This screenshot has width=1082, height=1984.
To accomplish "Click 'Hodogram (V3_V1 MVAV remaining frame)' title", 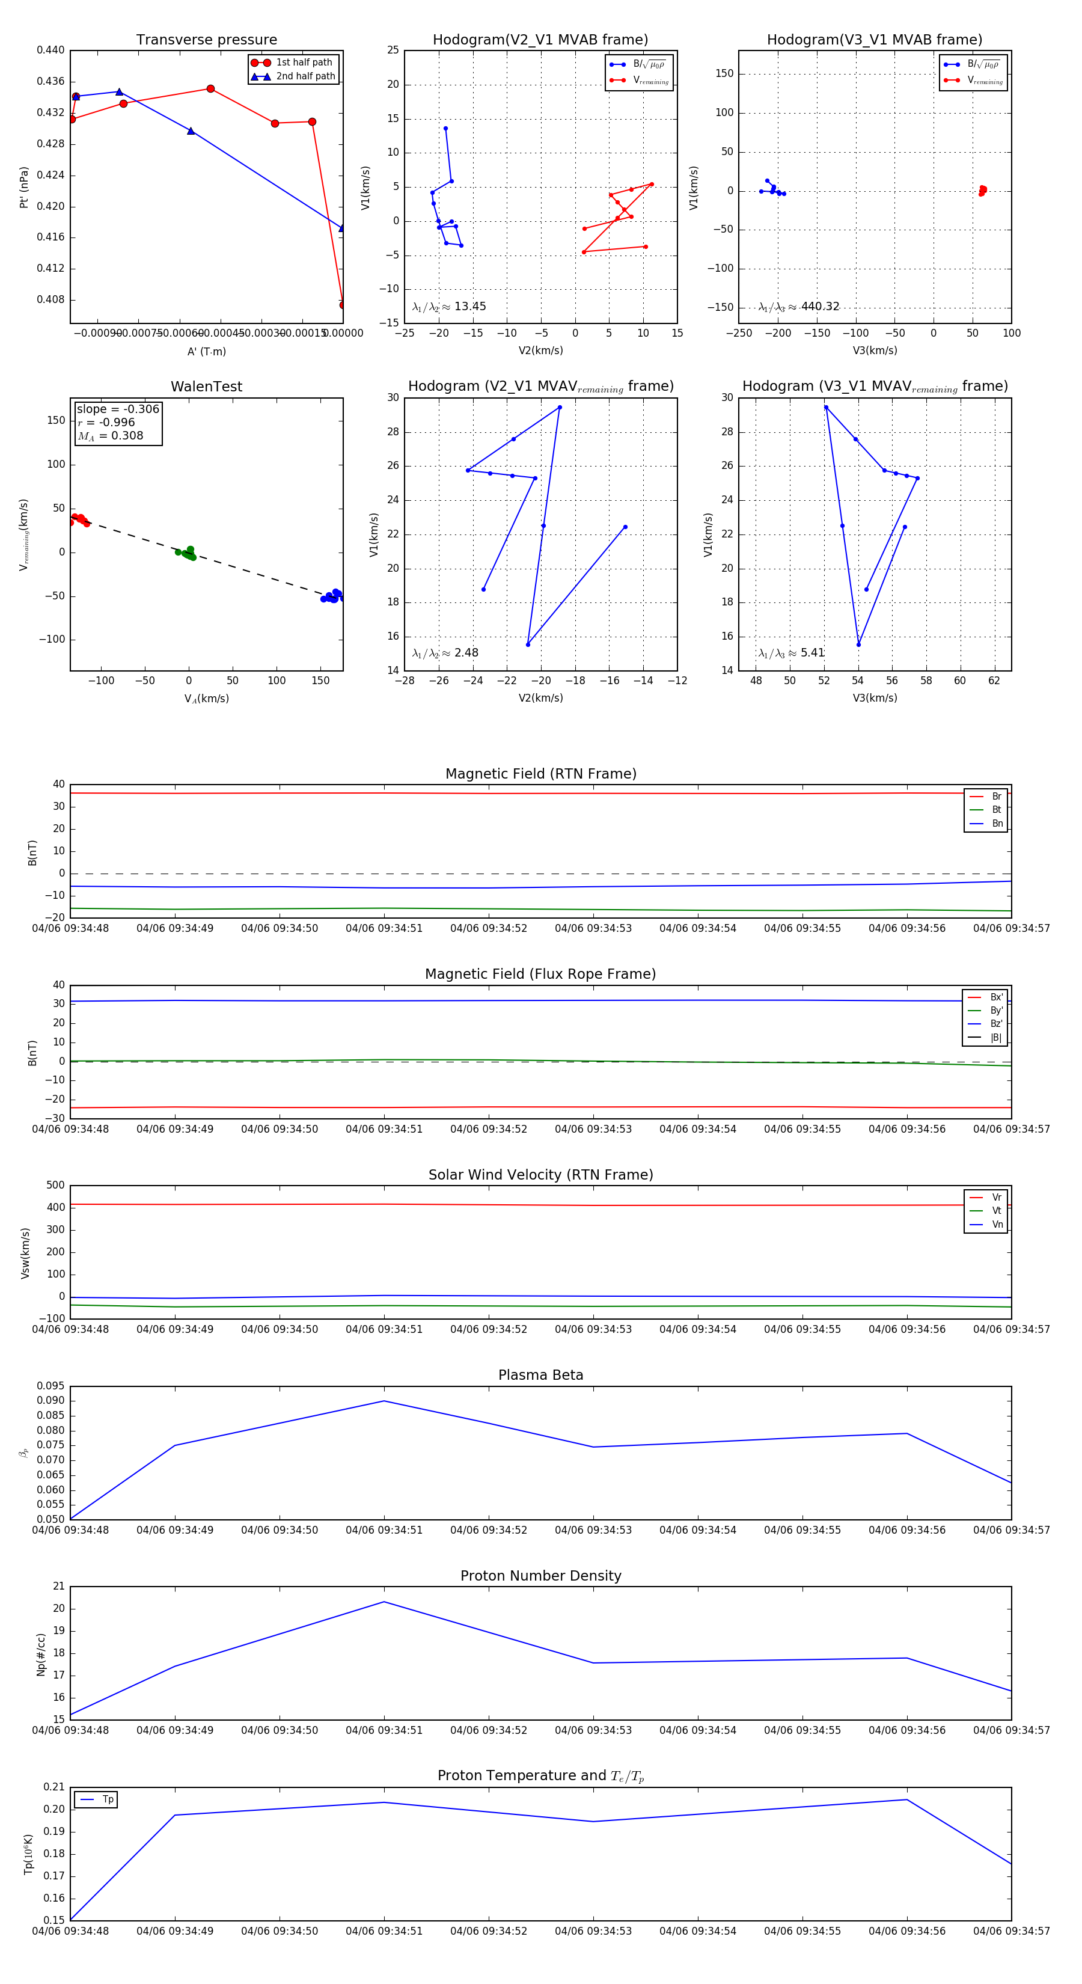I will click(875, 387).
